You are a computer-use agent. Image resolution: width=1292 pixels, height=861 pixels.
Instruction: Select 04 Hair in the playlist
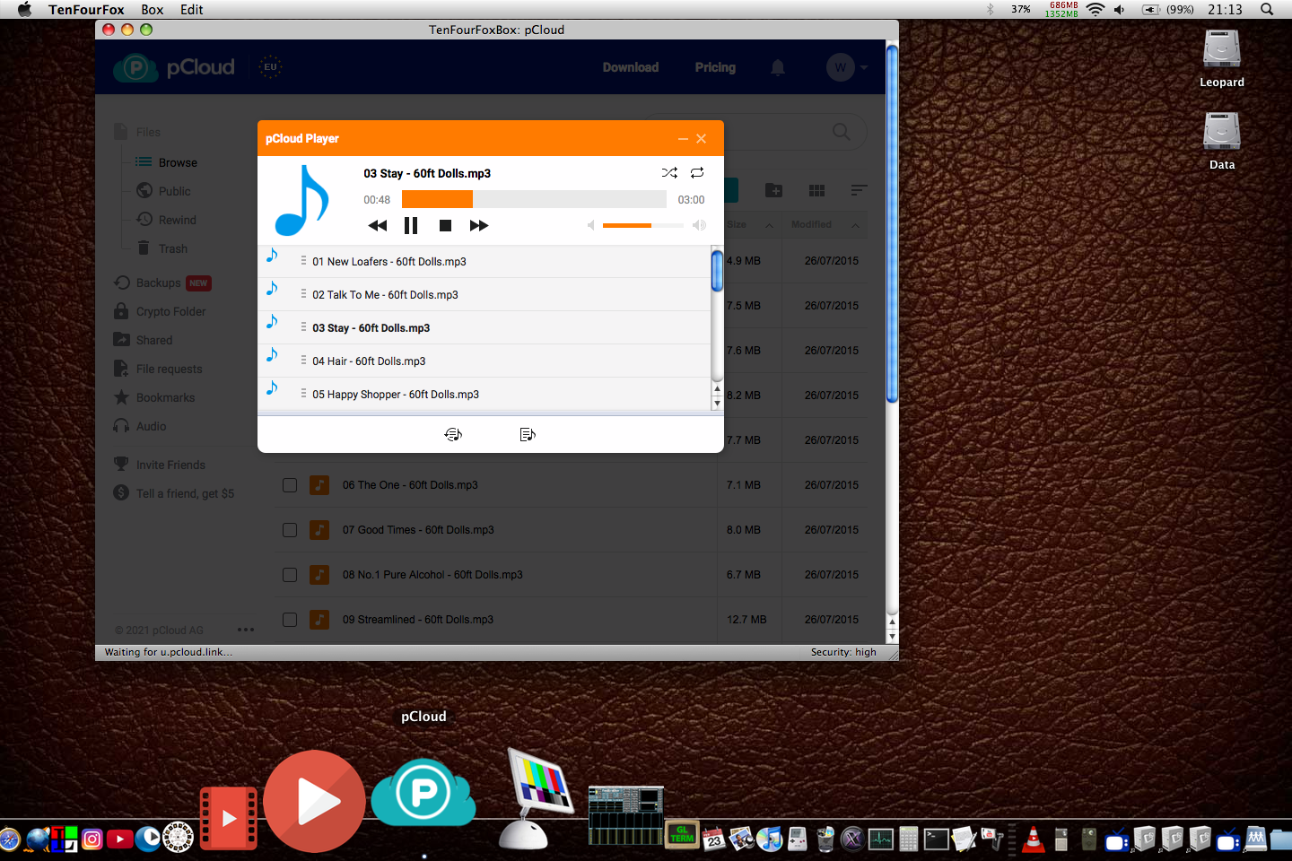click(484, 361)
